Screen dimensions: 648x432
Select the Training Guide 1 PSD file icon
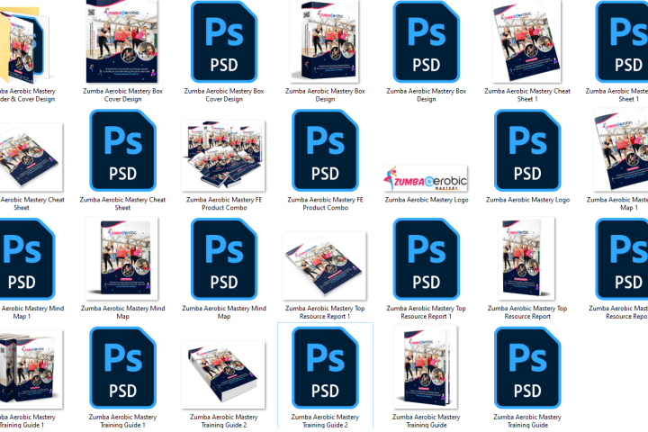point(122,367)
